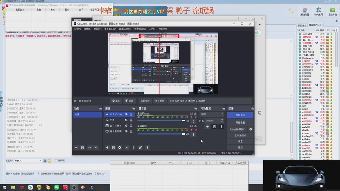
Task: Open 发送给 所有人 dropdown
Action: 28,160
